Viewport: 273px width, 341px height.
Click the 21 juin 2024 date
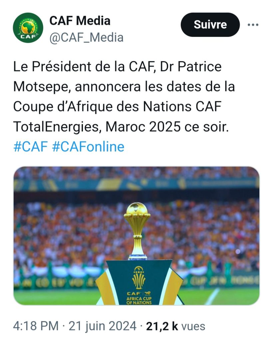103,326
